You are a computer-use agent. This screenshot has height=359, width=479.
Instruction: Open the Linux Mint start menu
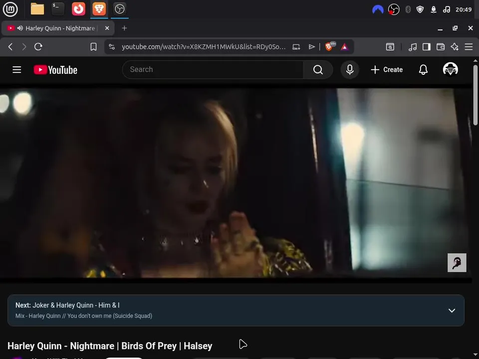click(10, 9)
